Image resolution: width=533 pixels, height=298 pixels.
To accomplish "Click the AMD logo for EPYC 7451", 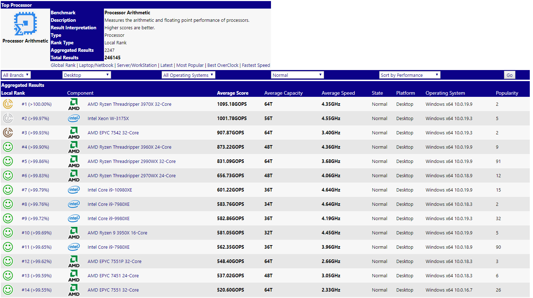I will tap(74, 275).
